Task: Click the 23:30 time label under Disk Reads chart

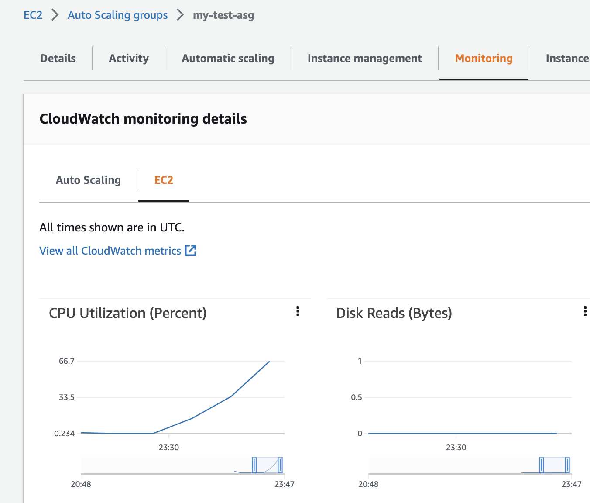Action: 456,448
